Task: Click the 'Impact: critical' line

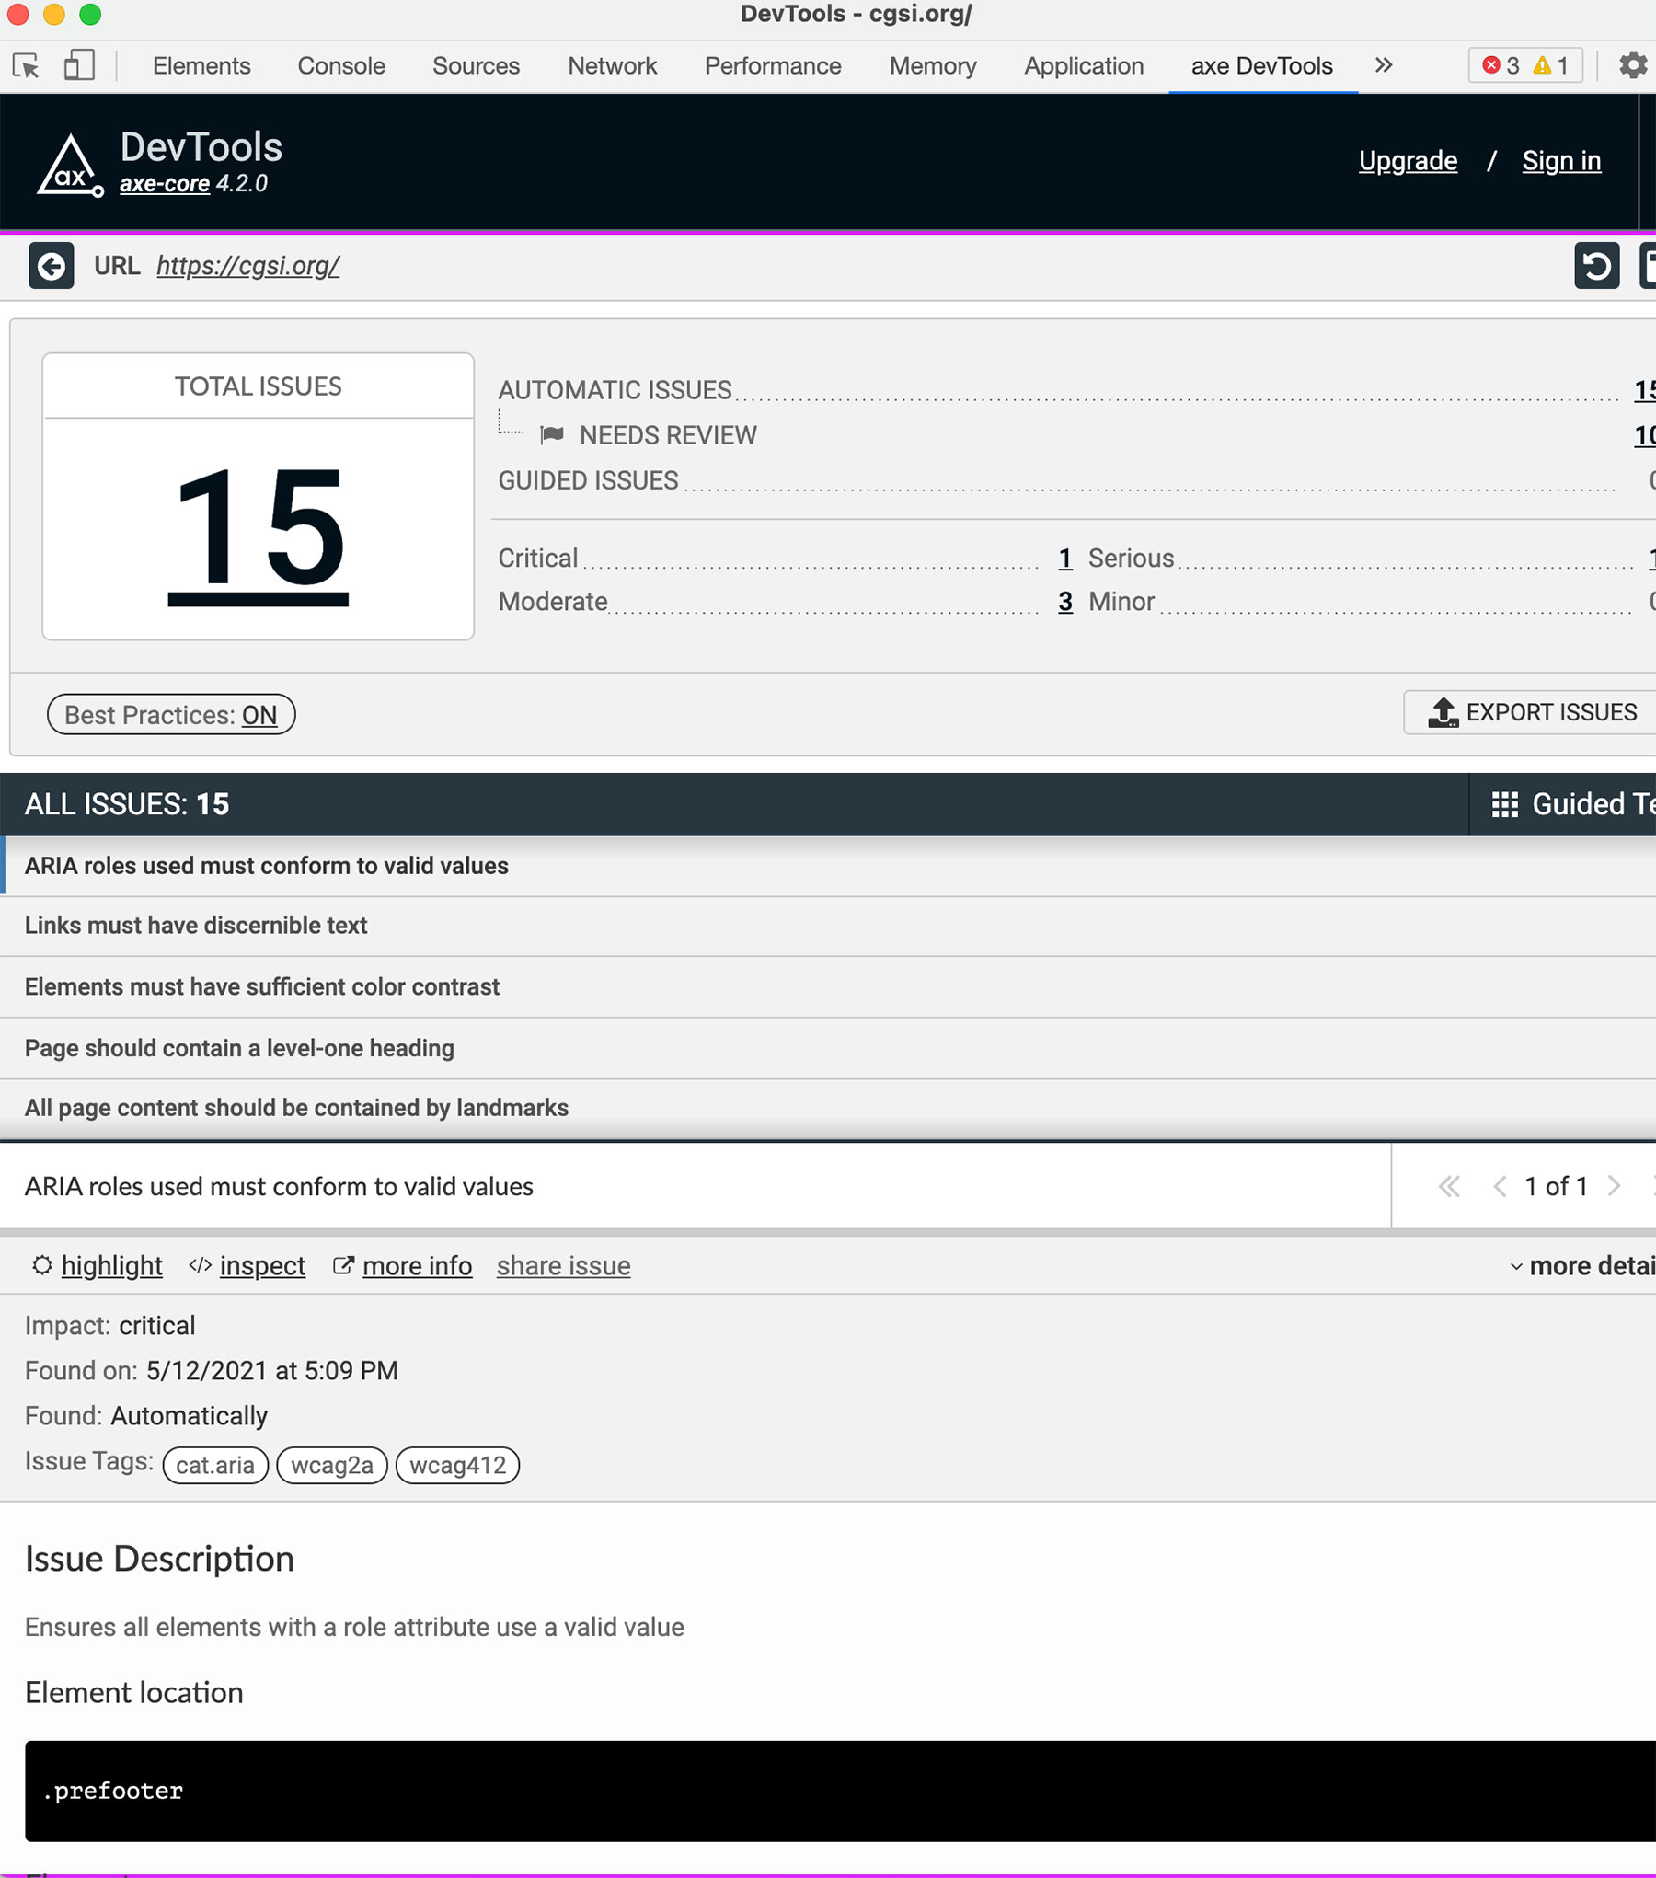Action: click(110, 1325)
